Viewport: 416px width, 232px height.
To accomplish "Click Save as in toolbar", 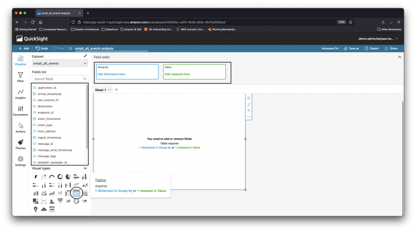I will [x=351, y=48].
